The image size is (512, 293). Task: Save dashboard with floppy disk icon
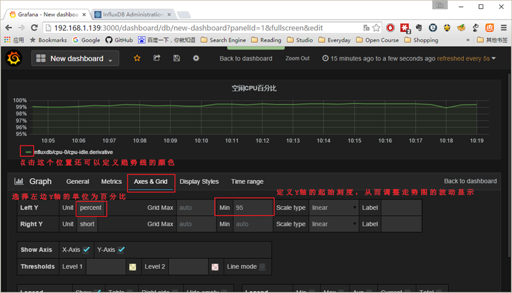click(177, 58)
